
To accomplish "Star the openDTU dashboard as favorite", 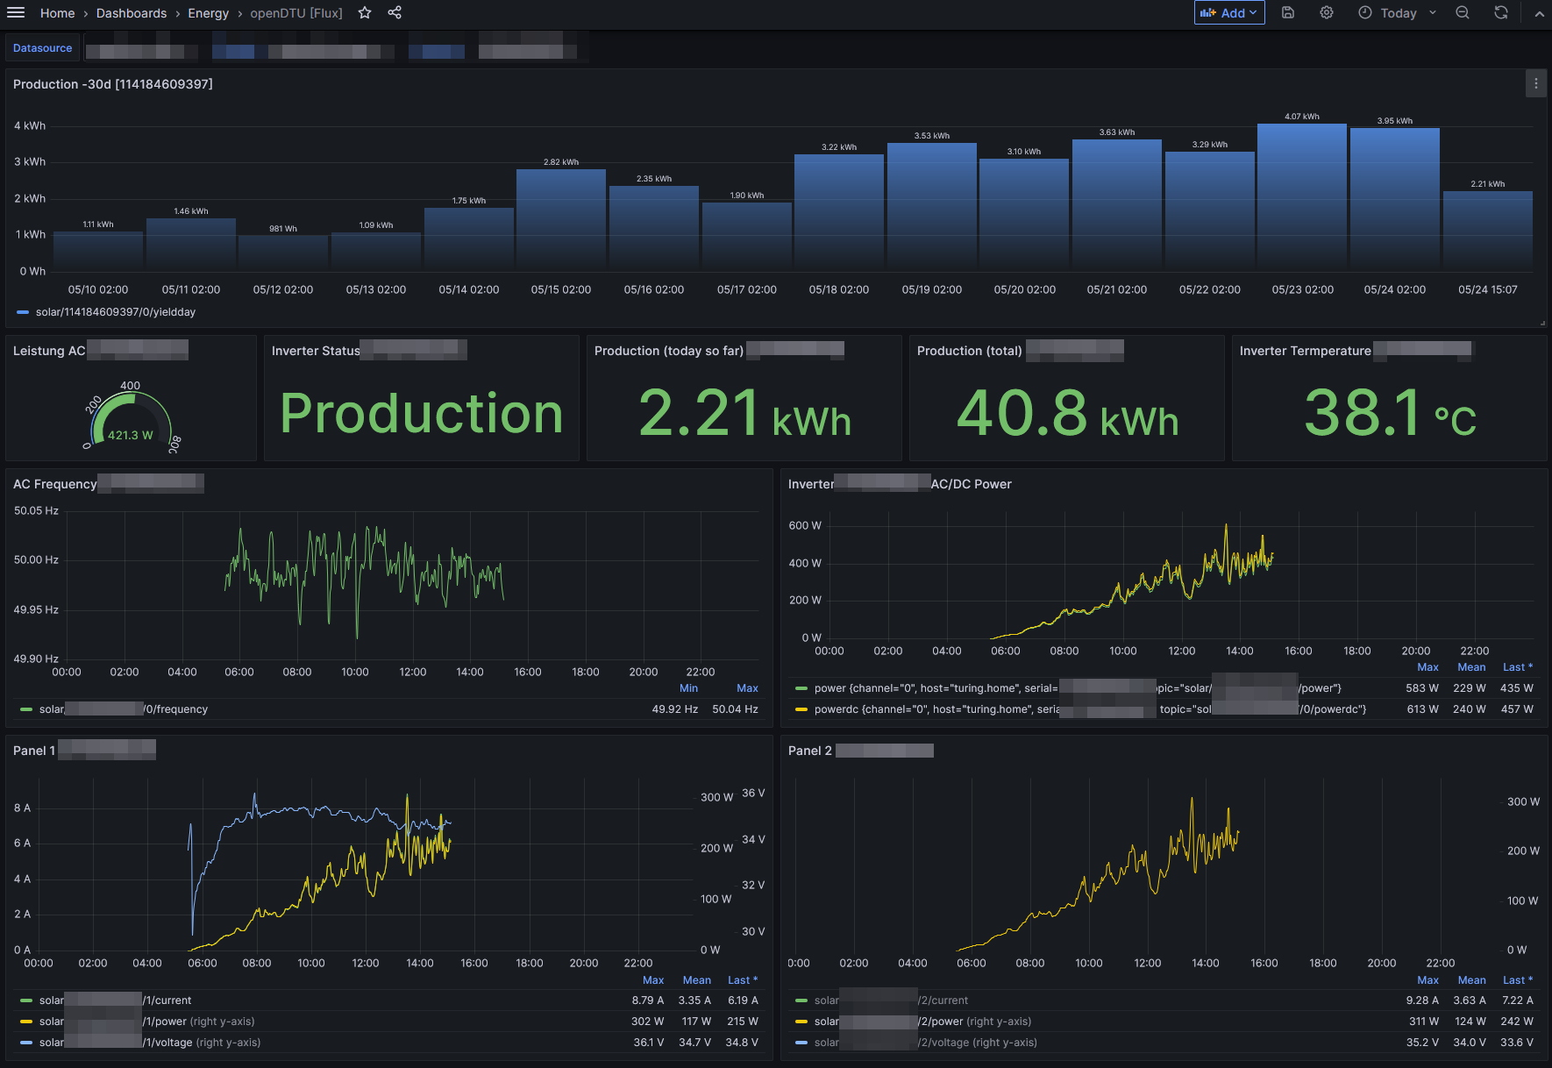I will (x=365, y=13).
